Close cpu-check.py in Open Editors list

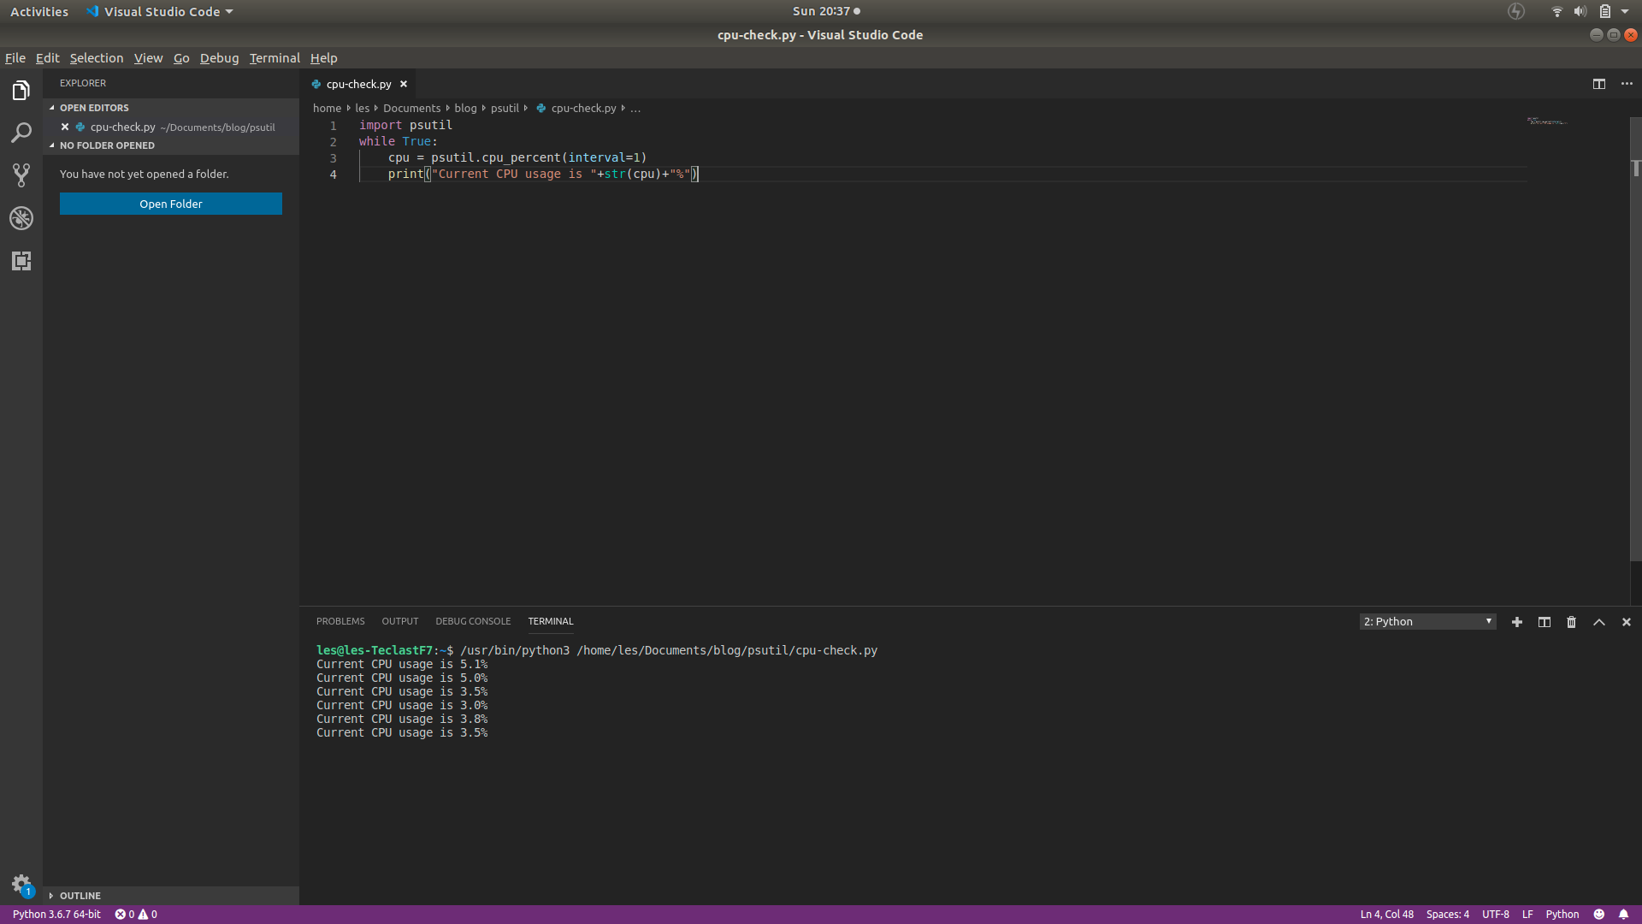click(65, 127)
